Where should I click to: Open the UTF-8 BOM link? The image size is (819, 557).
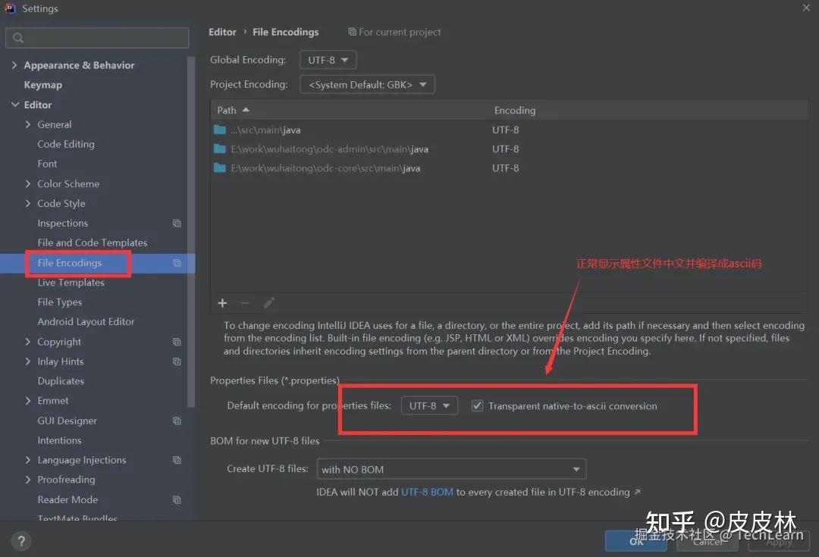(x=426, y=491)
